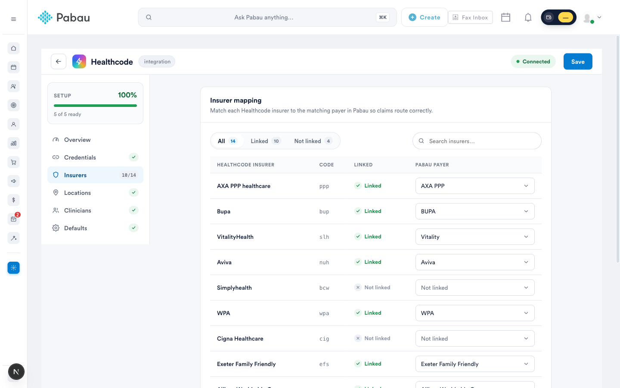Open the calendar icon in top bar
Screen dimensions: 620x388
click(505, 17)
